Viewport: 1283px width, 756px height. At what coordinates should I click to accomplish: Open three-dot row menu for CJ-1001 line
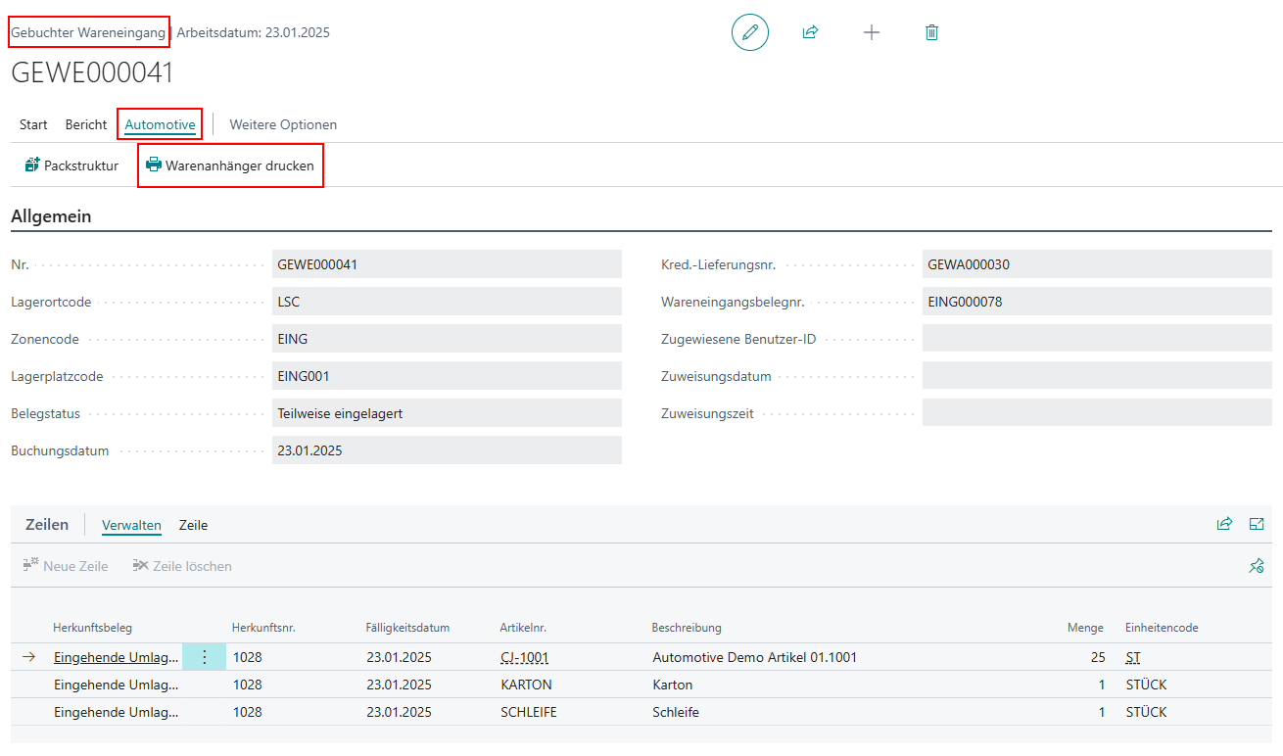[204, 657]
